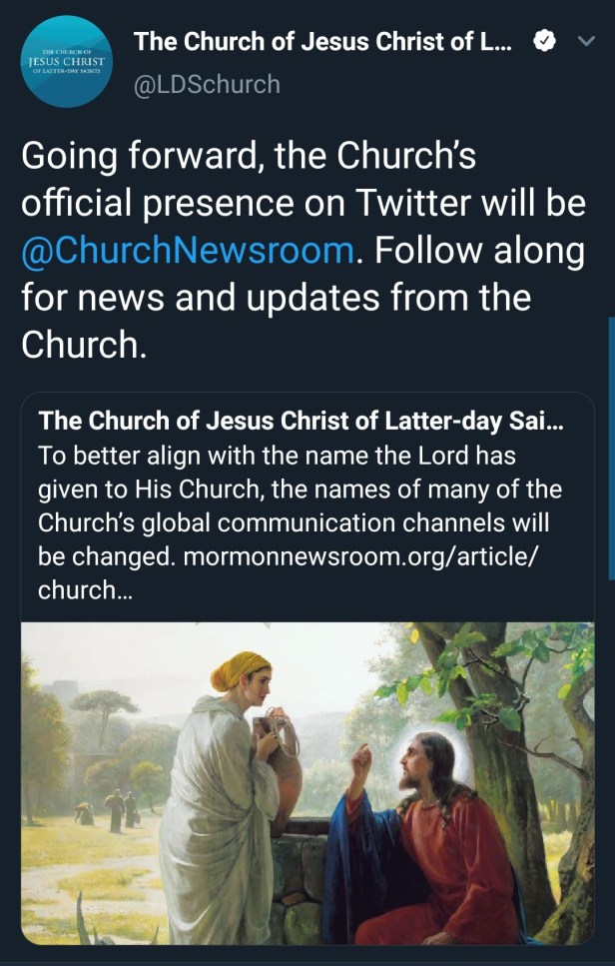Expand the painting image in the quoted tweet

click(x=307, y=782)
